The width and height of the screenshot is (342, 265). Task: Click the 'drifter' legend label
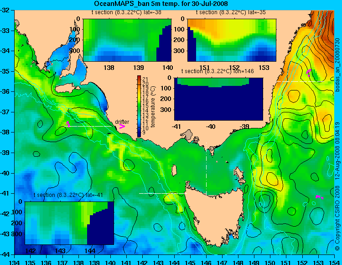122,122
